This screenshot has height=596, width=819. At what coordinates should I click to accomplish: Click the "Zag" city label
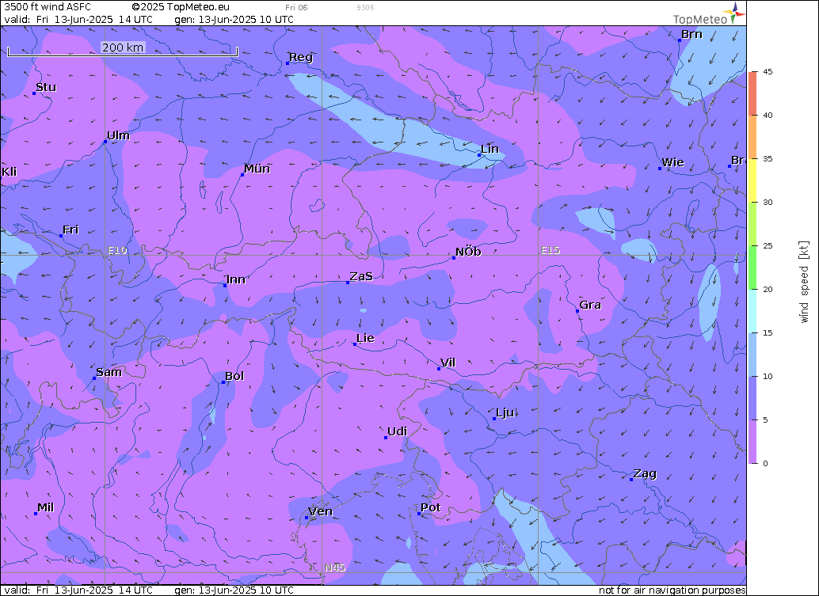(x=645, y=474)
